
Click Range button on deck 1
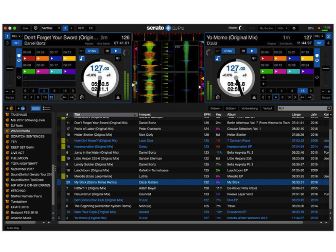pos(10,97)
